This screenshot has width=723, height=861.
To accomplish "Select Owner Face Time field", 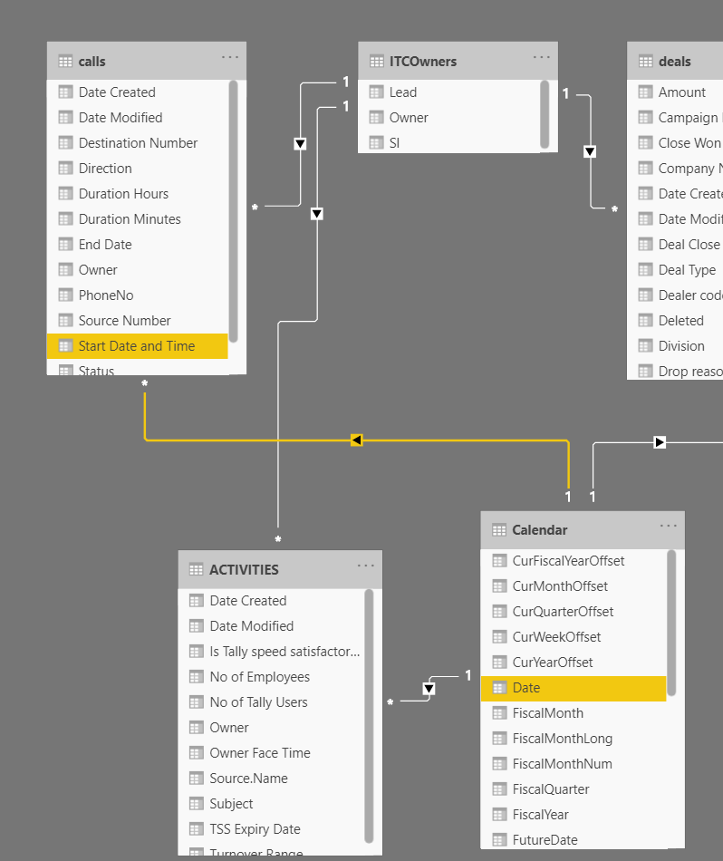I will [x=271, y=753].
